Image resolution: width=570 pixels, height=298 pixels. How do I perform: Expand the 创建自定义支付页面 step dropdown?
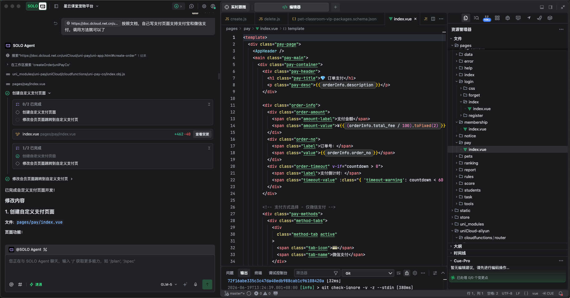click(x=49, y=93)
